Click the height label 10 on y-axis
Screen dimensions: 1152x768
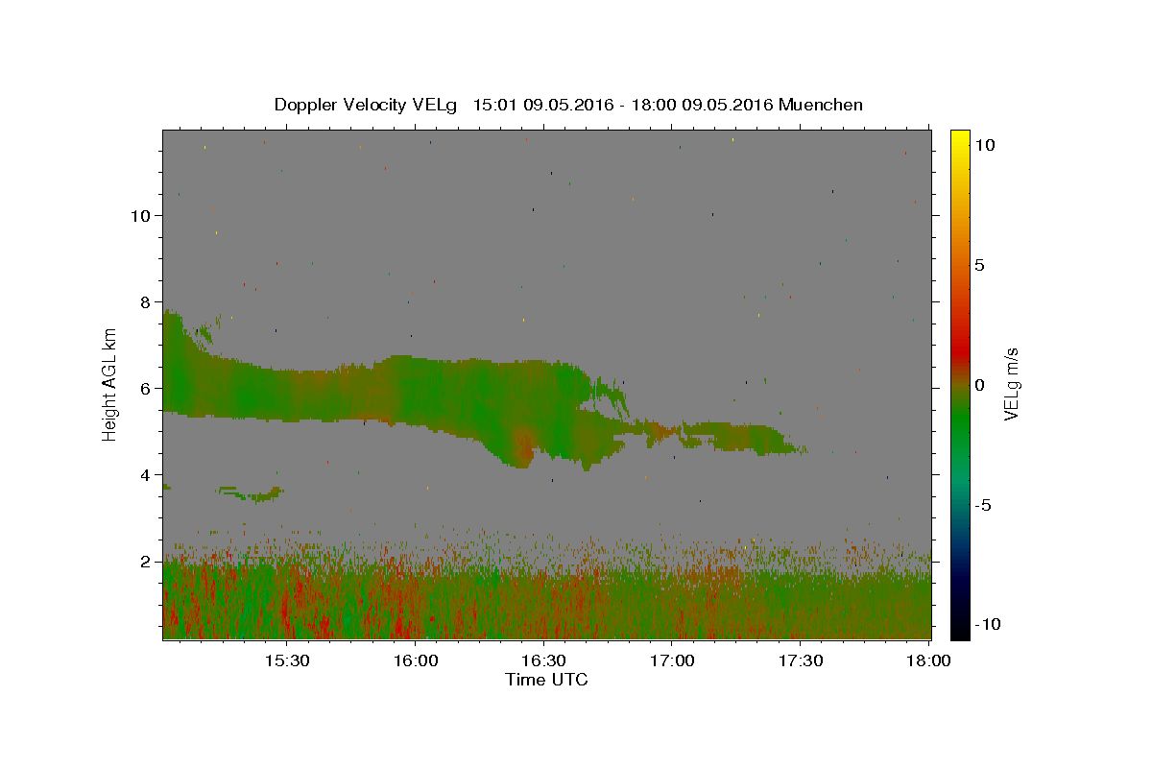click(x=141, y=216)
